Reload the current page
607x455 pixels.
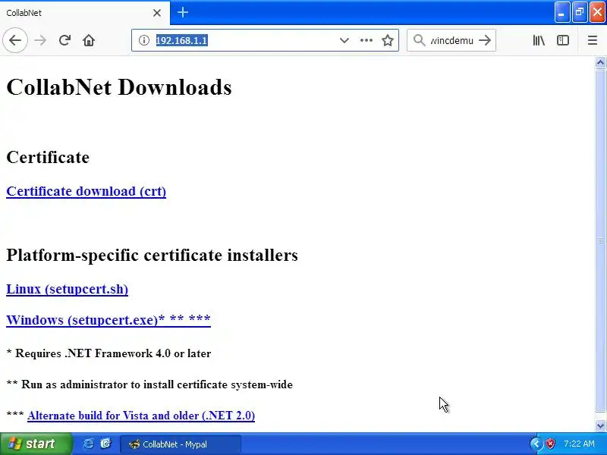coord(64,40)
